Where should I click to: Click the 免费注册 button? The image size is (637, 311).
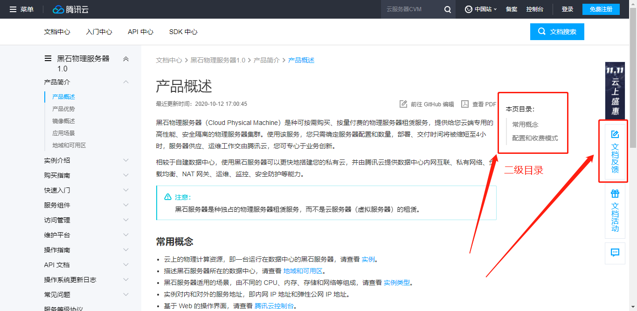[601, 9]
